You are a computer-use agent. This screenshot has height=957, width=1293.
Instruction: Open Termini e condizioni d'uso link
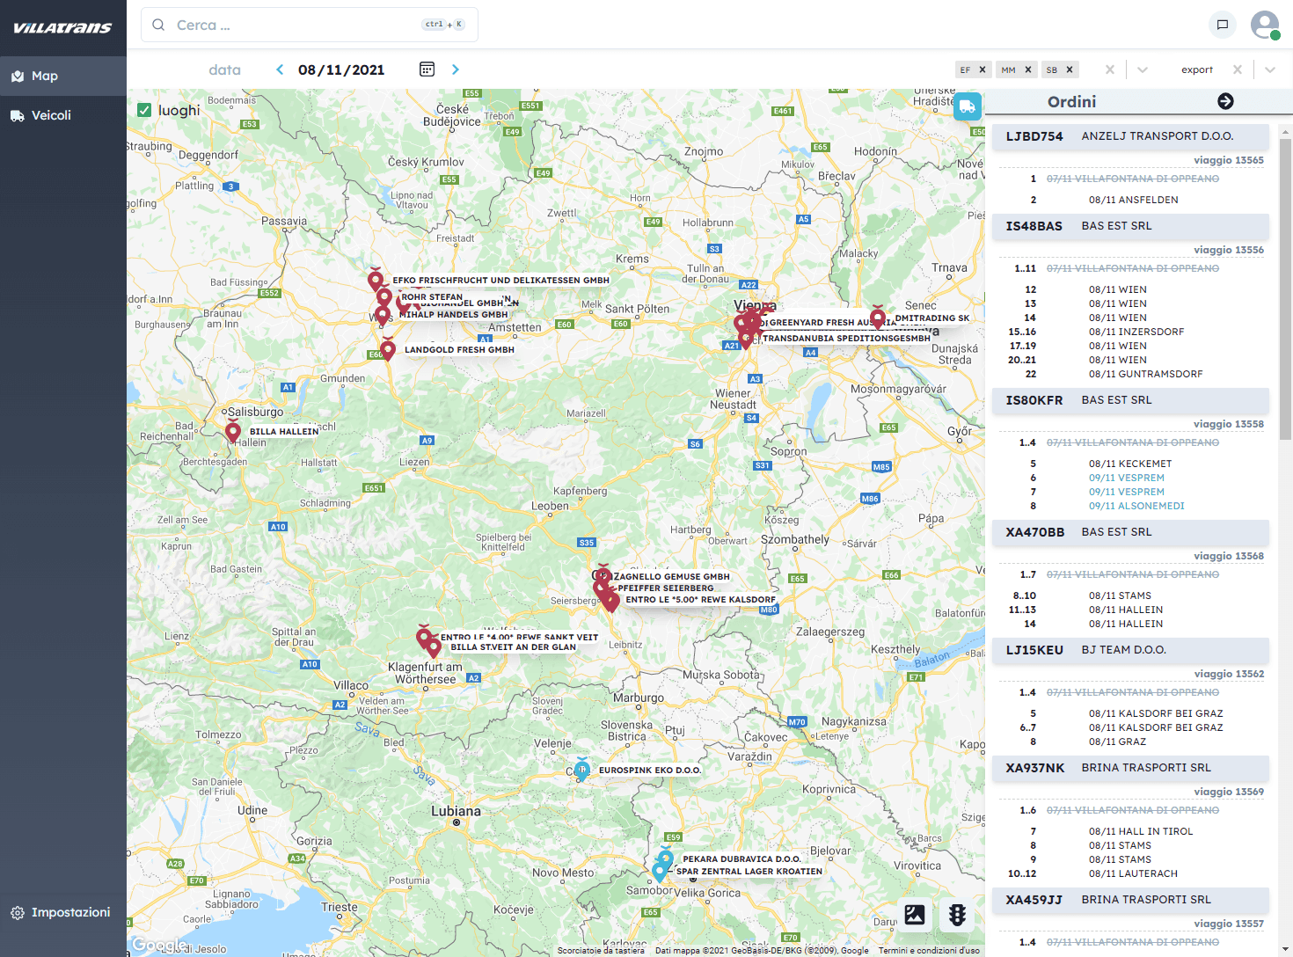click(929, 950)
